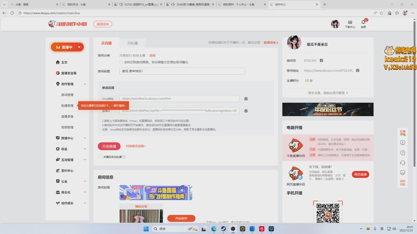Image resolution: width=417 pixels, height=234 pixels.
Task: Expand the 收益 sidebar section
Action: [84, 149]
